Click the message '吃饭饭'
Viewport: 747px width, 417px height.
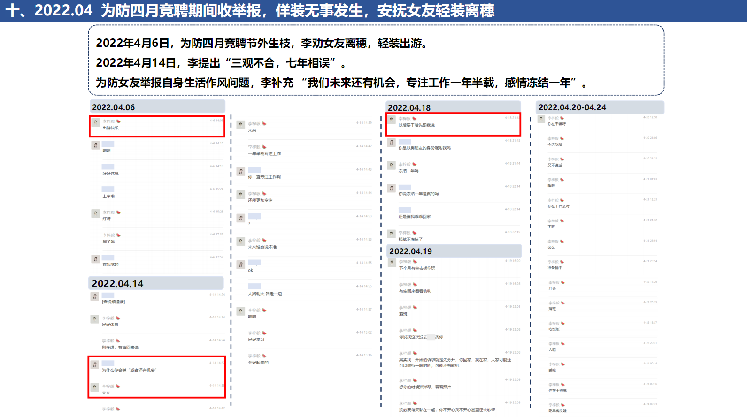click(554, 329)
